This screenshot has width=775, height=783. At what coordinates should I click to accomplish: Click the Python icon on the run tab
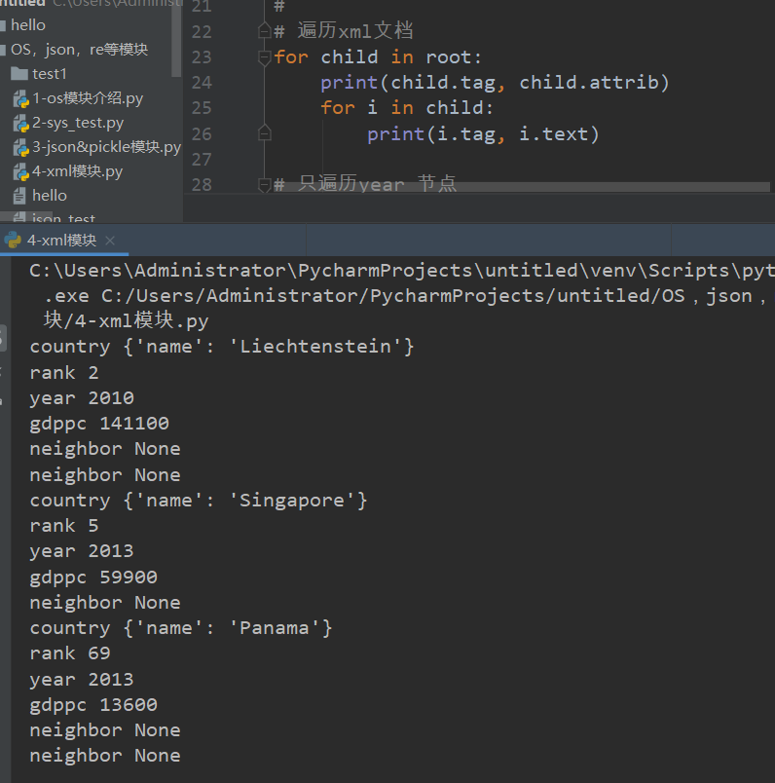point(13,241)
